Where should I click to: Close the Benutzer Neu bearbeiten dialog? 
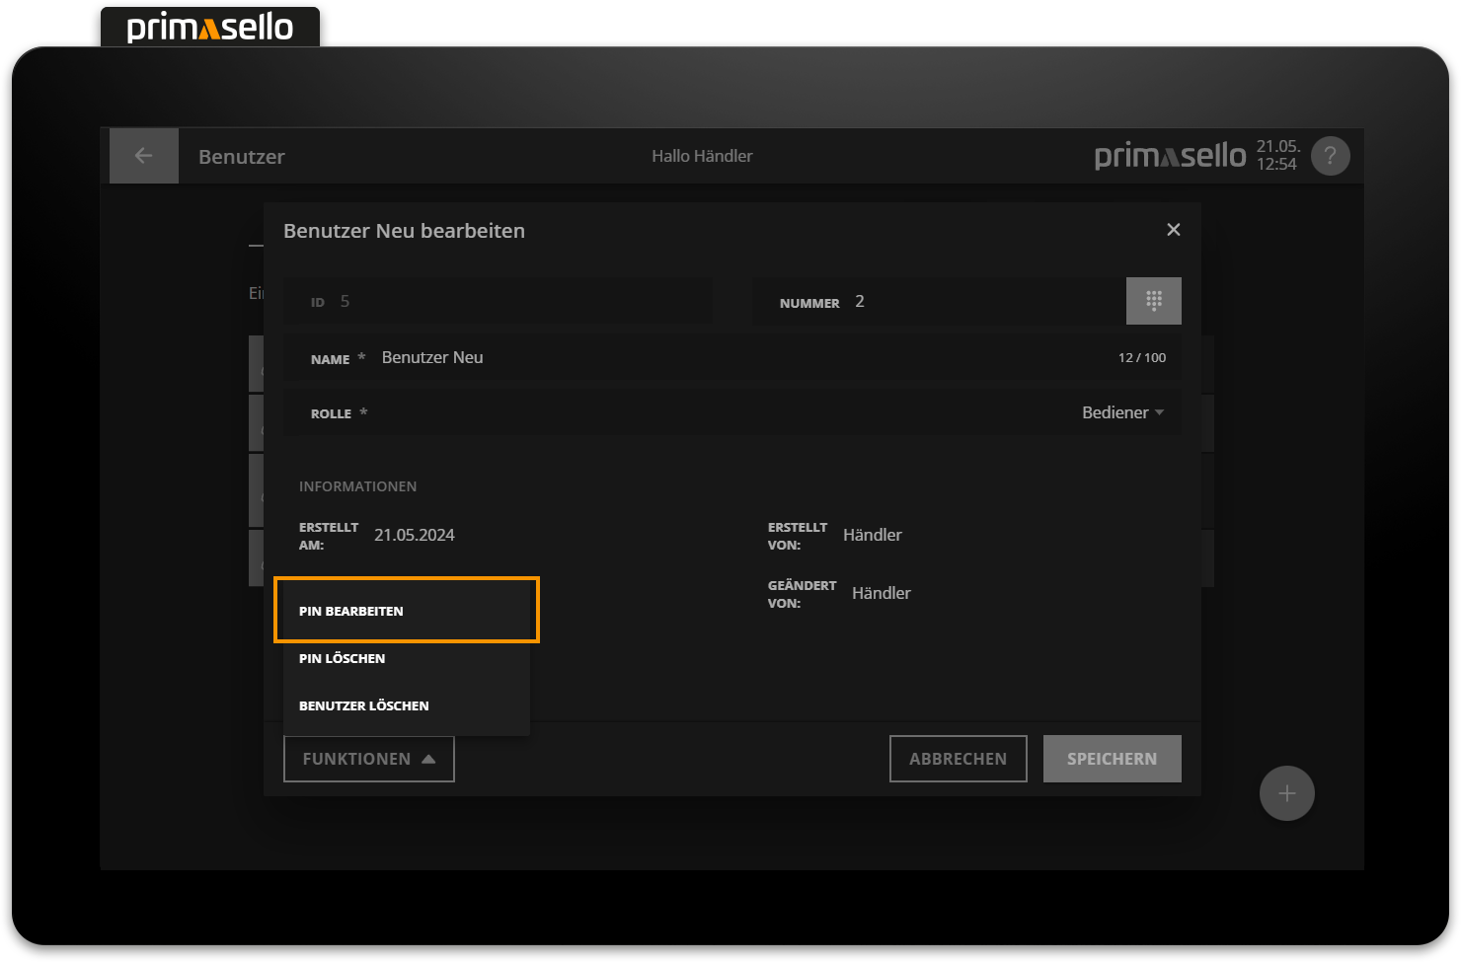pyautogui.click(x=1173, y=229)
